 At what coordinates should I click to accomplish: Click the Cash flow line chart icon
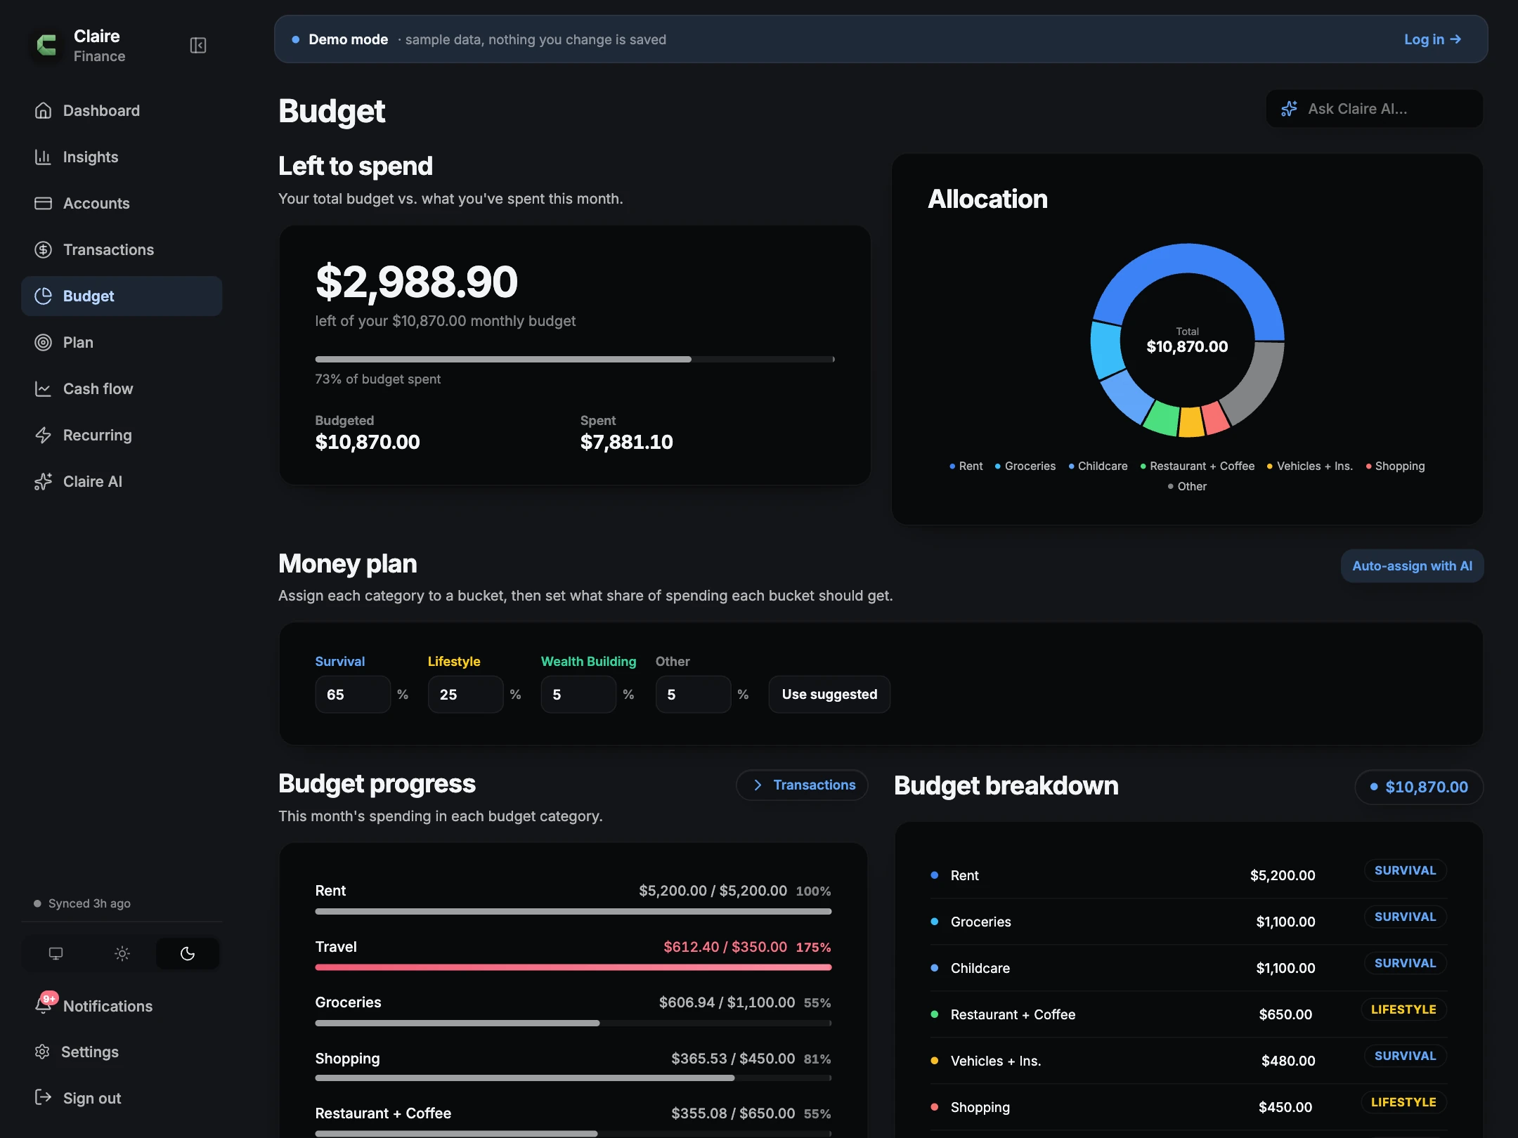click(x=44, y=388)
